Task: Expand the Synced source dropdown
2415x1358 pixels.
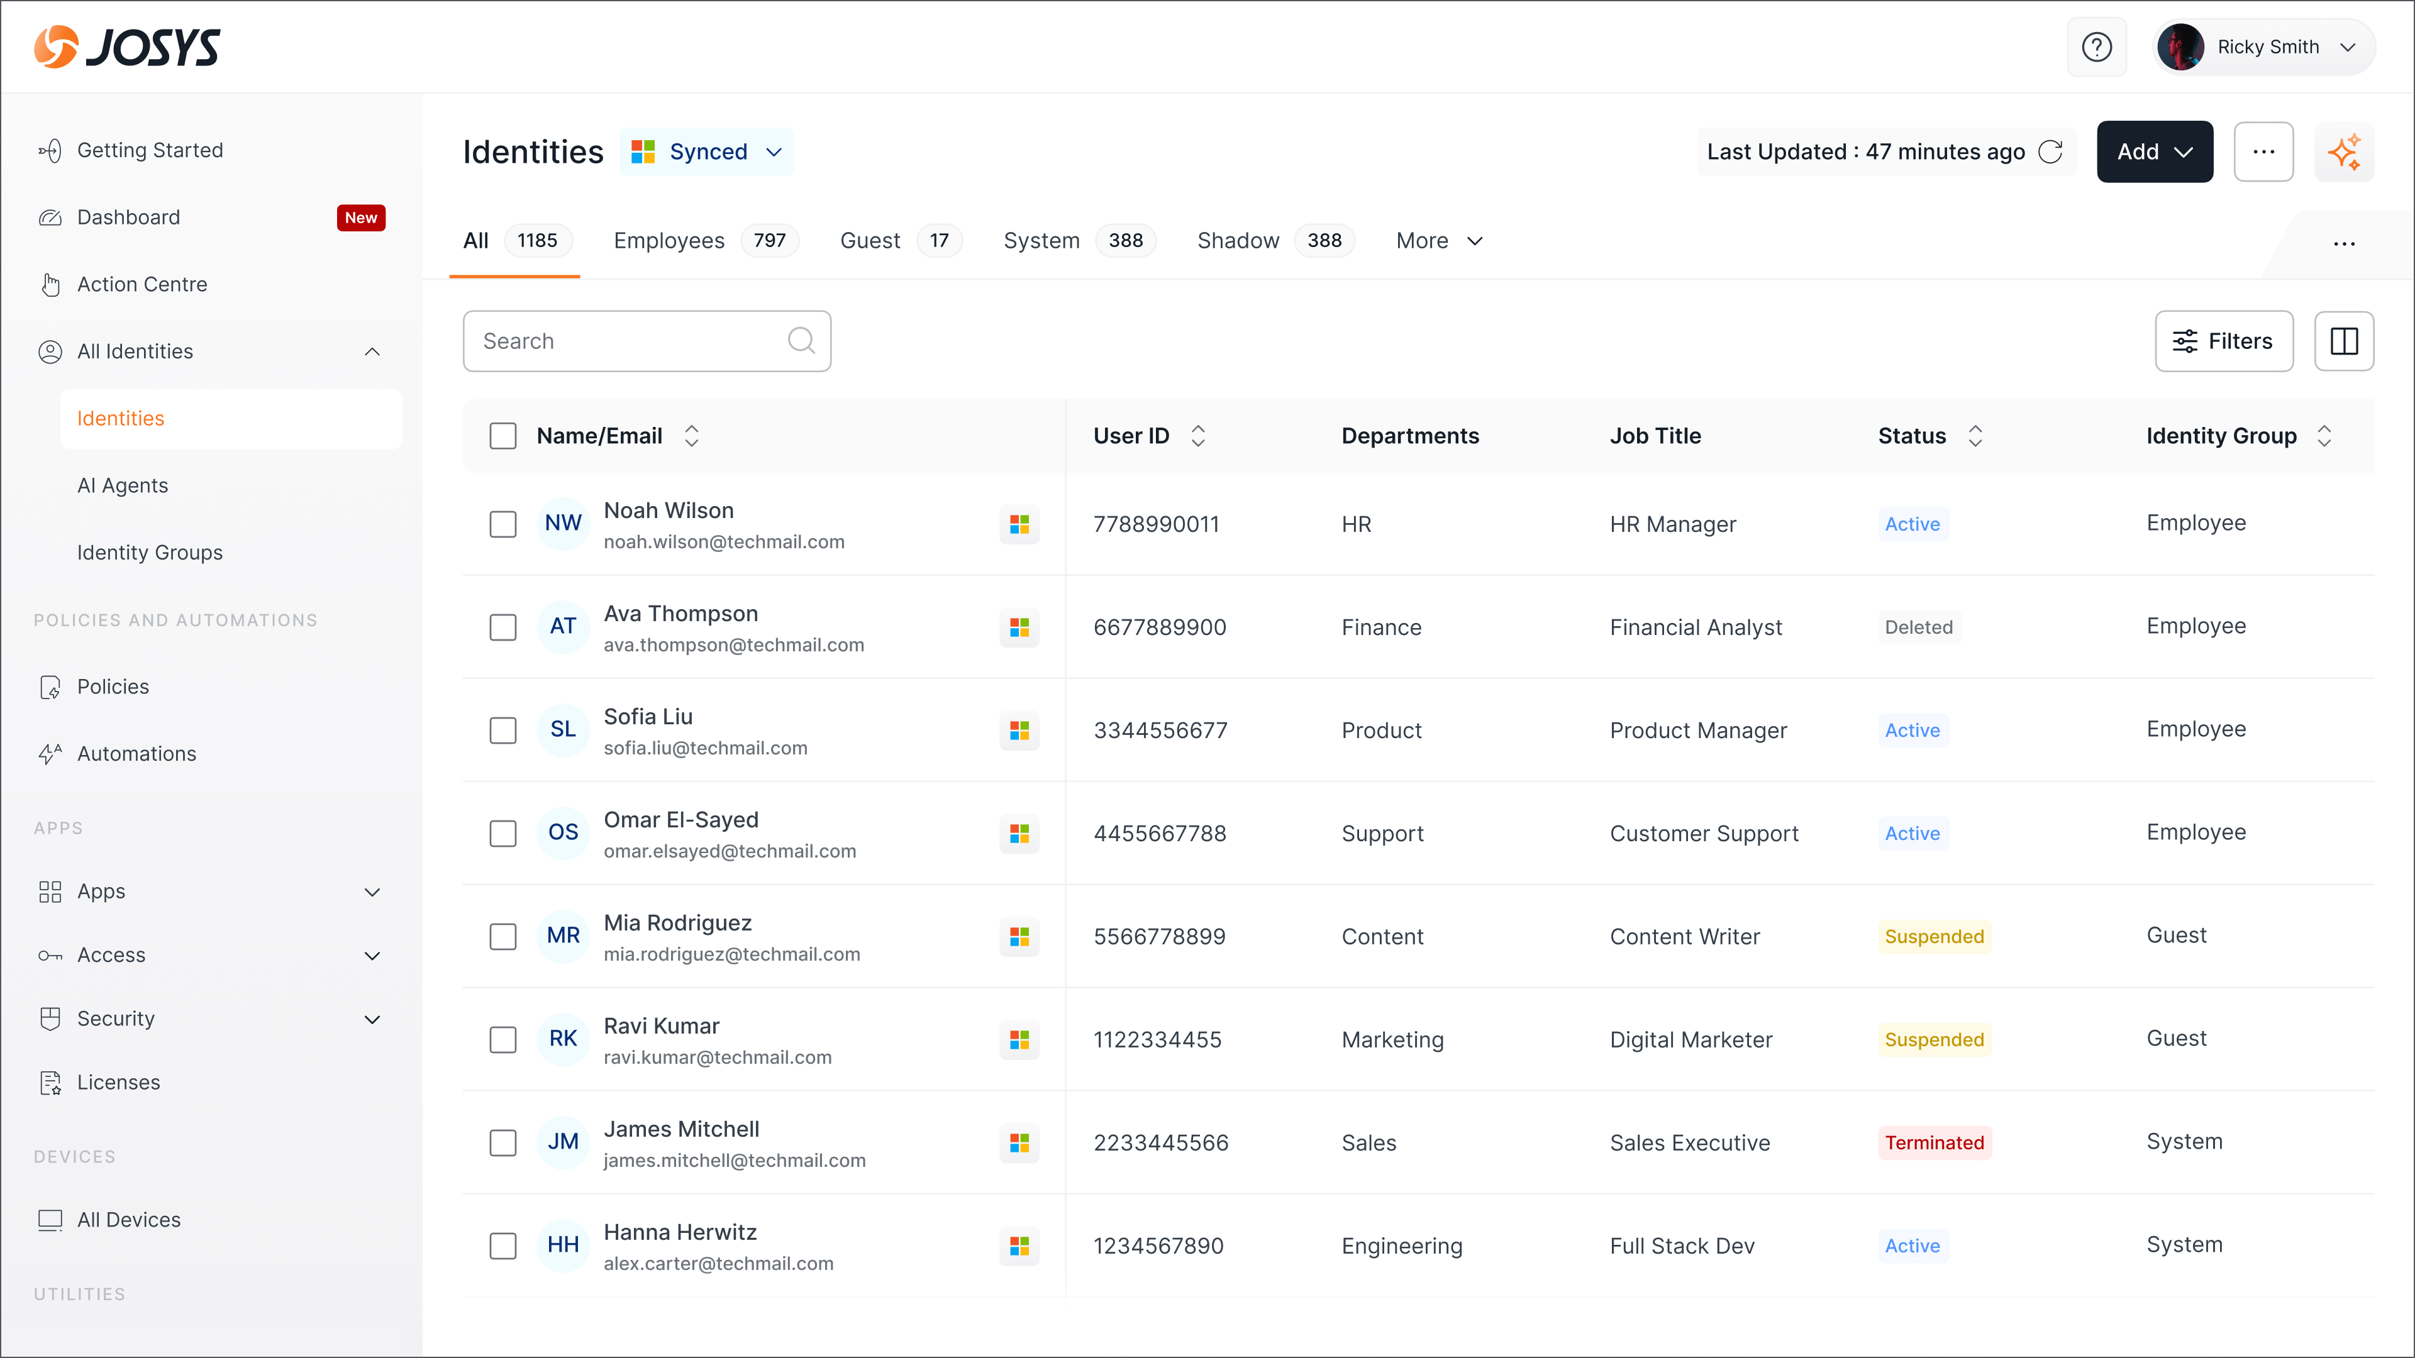Action: (x=707, y=152)
